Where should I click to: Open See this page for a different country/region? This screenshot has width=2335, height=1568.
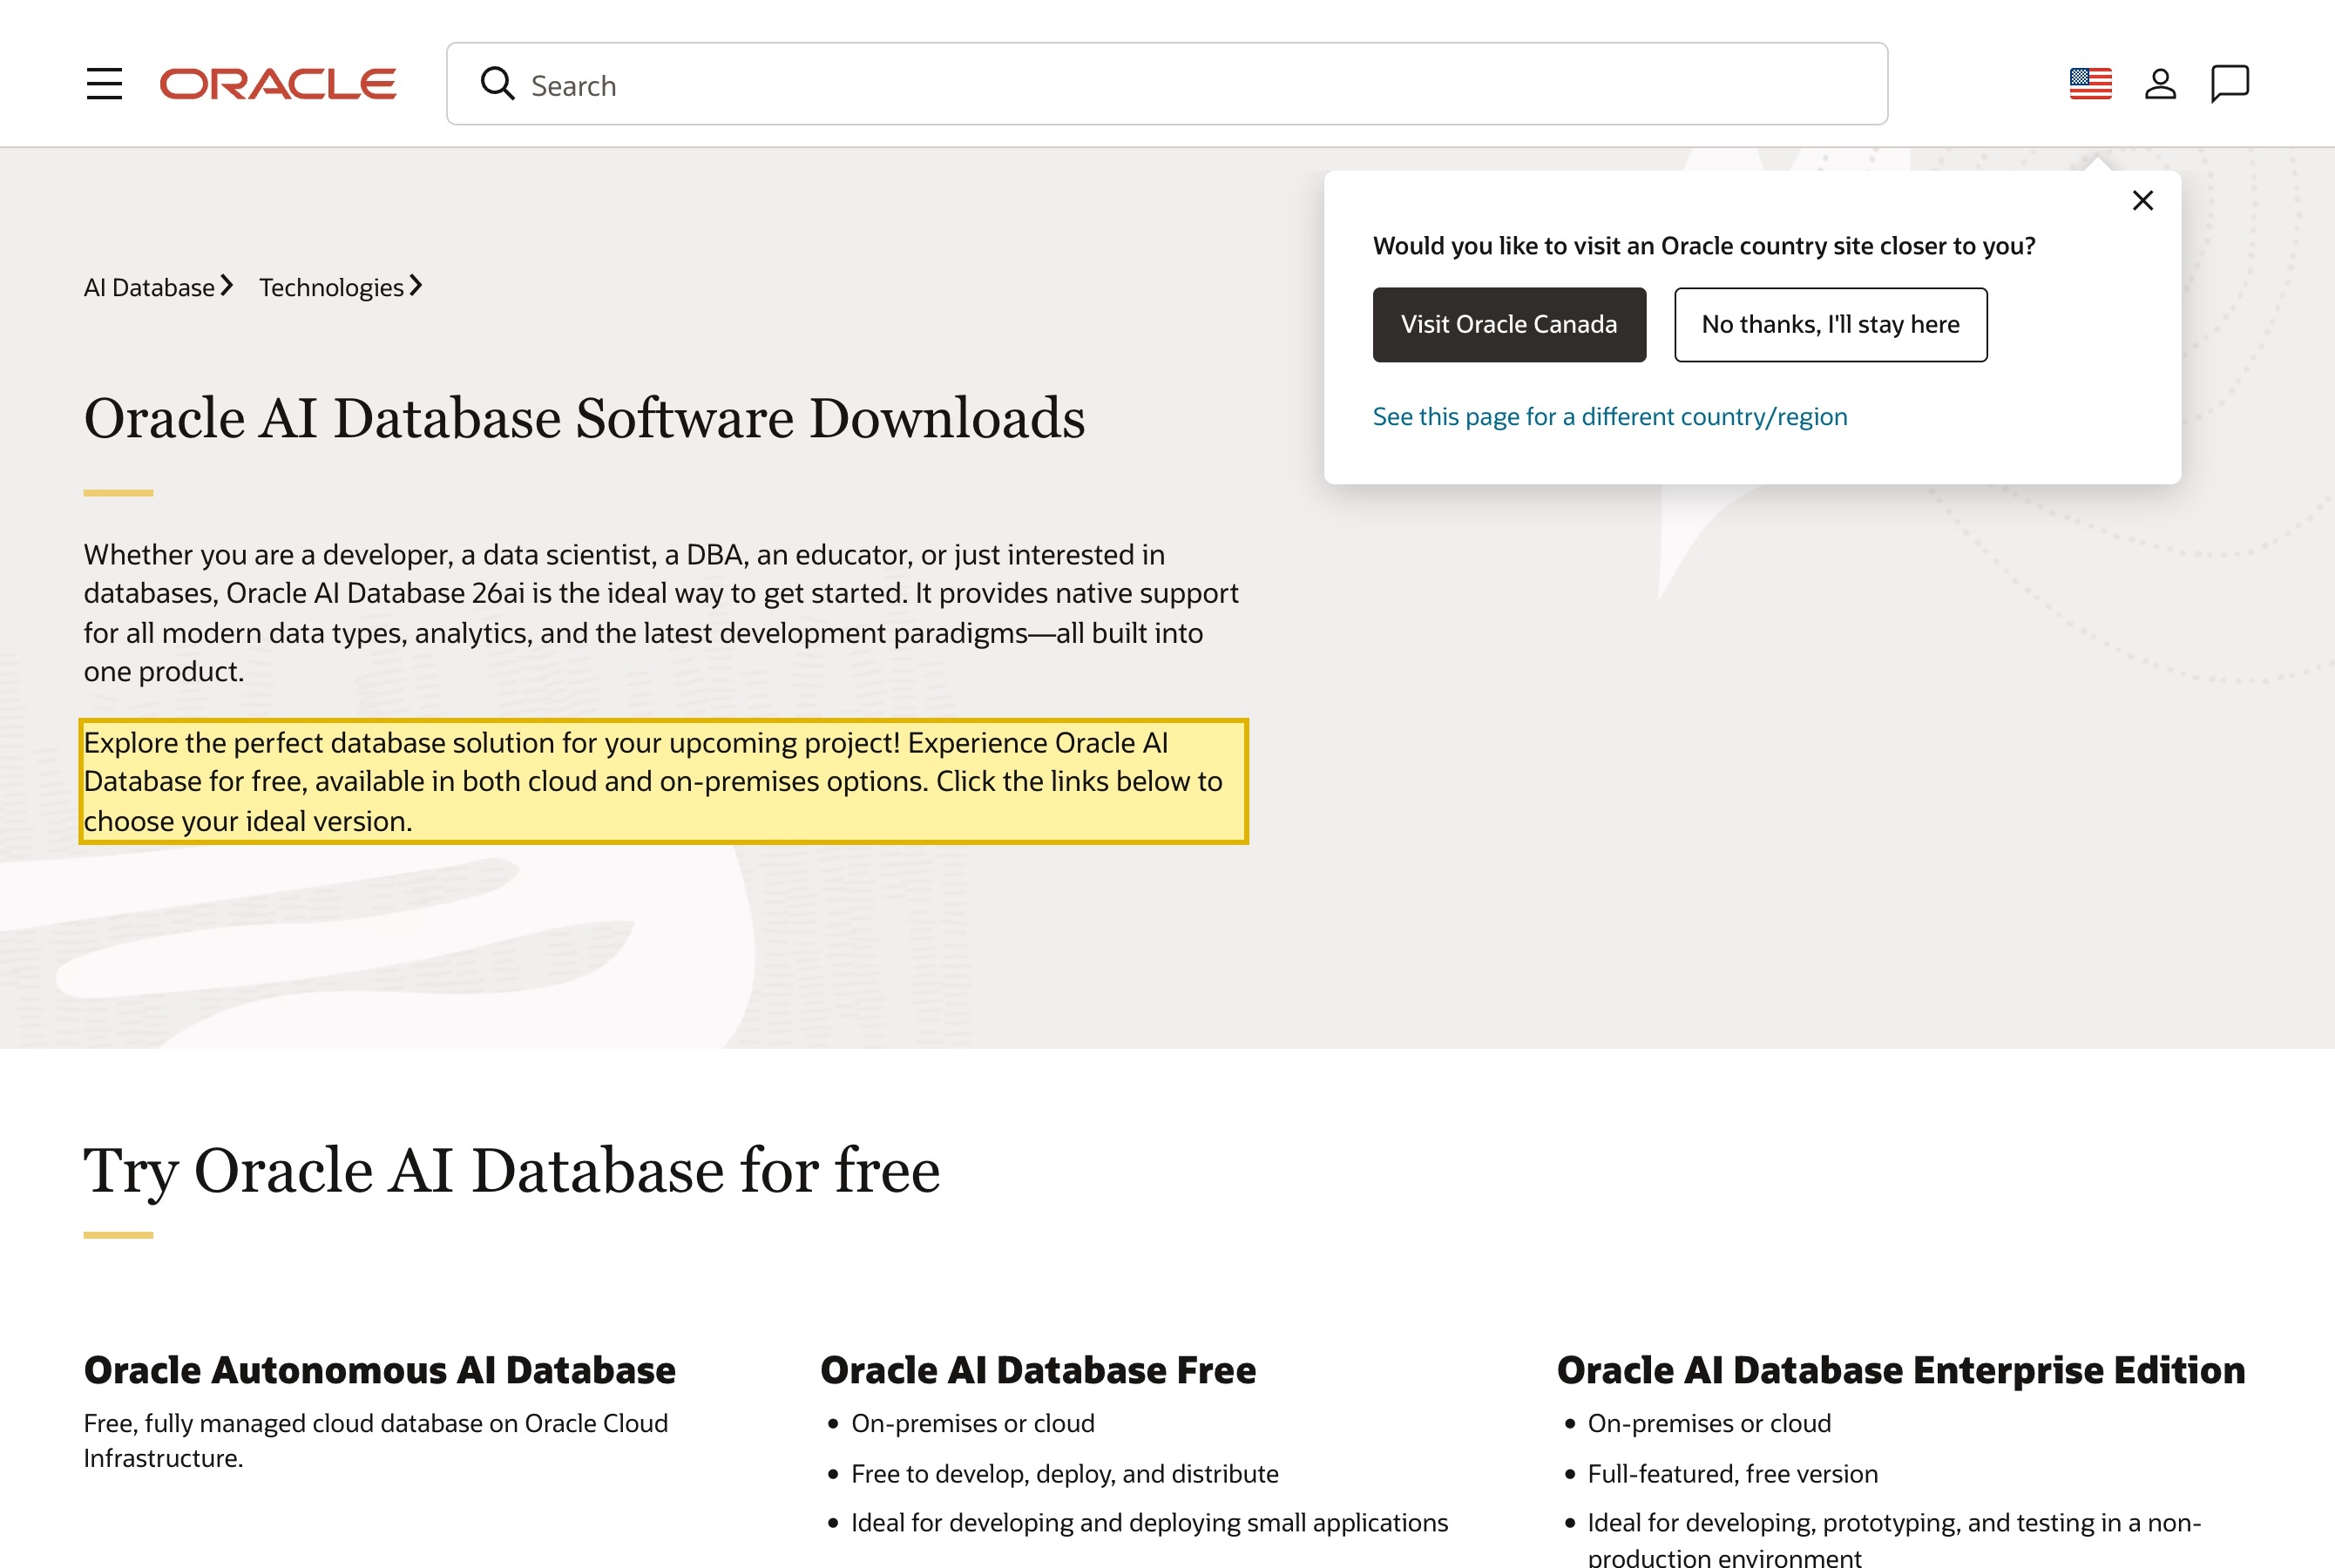[1609, 417]
